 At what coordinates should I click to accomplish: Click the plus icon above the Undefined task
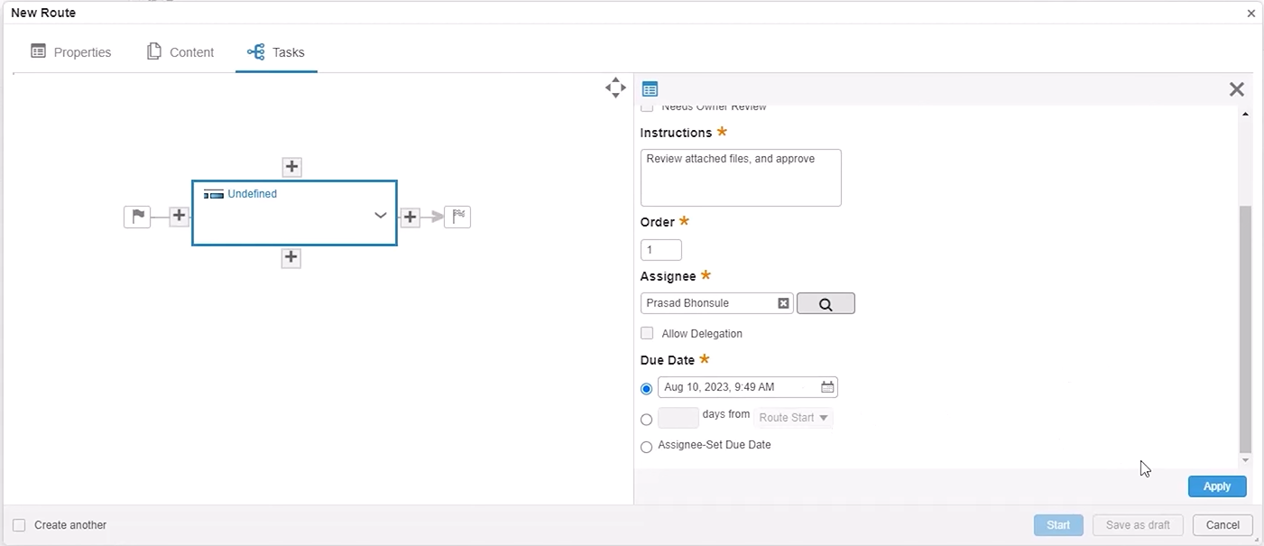[291, 166]
